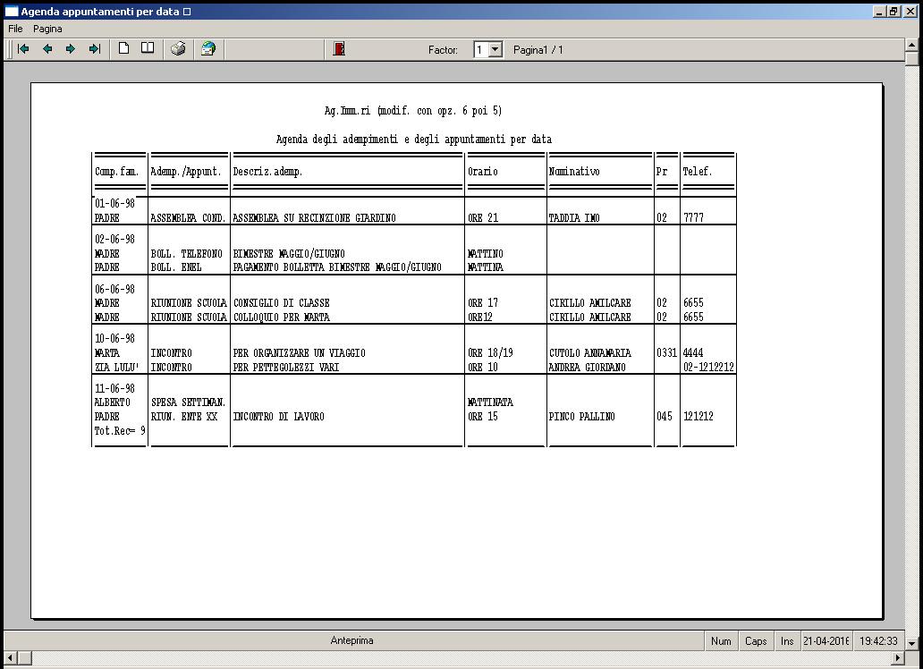Viewport: 923px width, 669px height.
Task: Click the BOLL. TELEFONO entry
Action: [187, 254]
